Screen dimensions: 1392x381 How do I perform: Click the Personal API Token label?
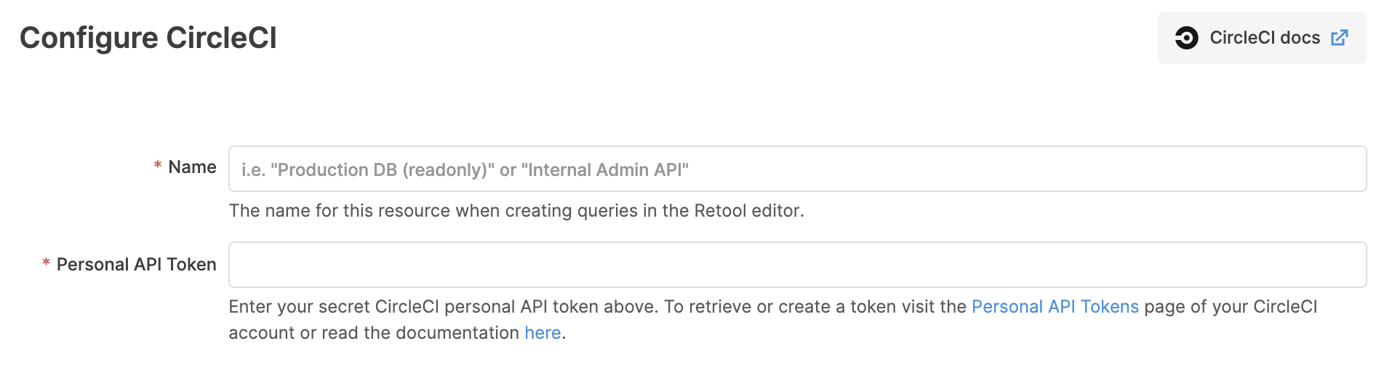click(x=136, y=265)
